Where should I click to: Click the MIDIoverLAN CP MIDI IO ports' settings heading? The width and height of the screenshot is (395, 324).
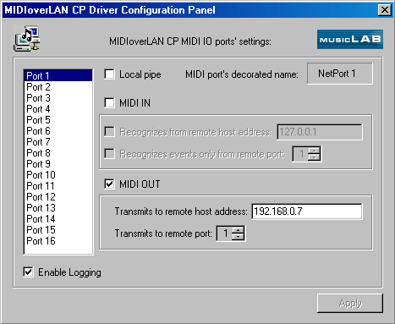coord(190,41)
